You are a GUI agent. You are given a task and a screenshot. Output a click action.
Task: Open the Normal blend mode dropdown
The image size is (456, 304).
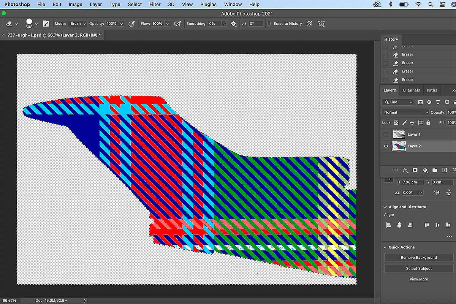(x=406, y=112)
